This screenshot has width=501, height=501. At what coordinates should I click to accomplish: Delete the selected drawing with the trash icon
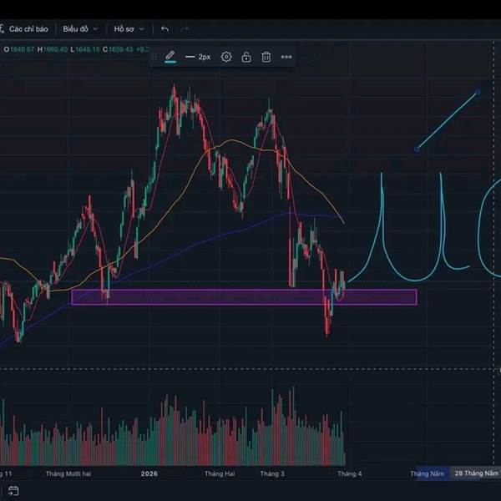(x=266, y=57)
